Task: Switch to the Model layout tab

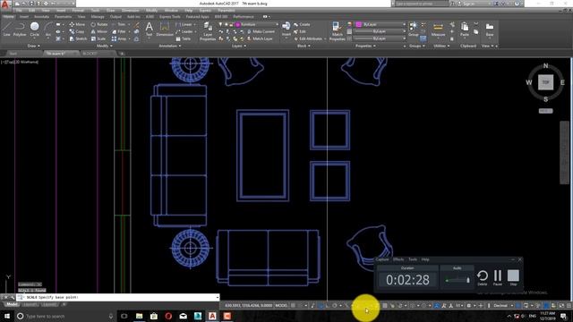Action: [12, 304]
